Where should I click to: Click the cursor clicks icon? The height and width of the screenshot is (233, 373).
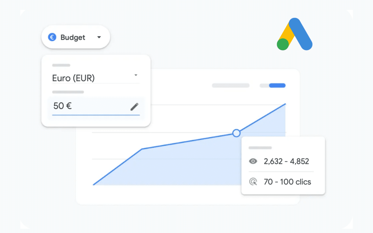click(253, 182)
